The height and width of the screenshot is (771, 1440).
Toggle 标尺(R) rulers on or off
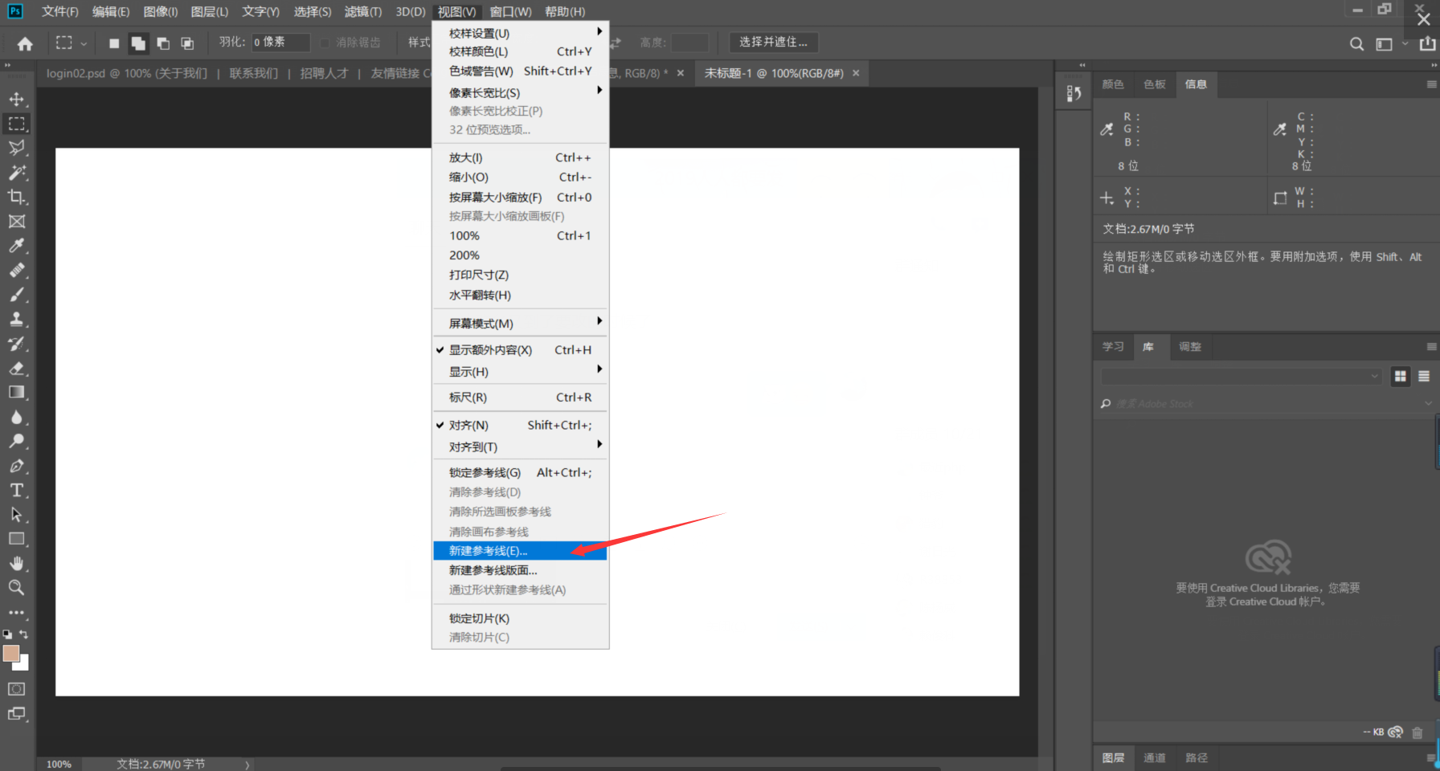click(x=520, y=398)
